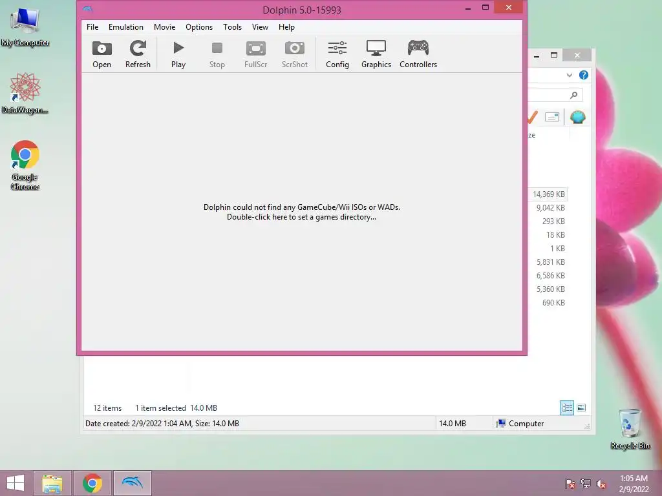Click the Open toolbar icon in Dolphin
The height and width of the screenshot is (496, 662).
pos(101,54)
